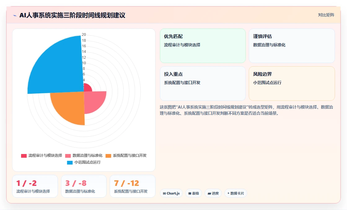Select the 风险边界 card
Viewport: 347px width, 210px height.
[292, 84]
